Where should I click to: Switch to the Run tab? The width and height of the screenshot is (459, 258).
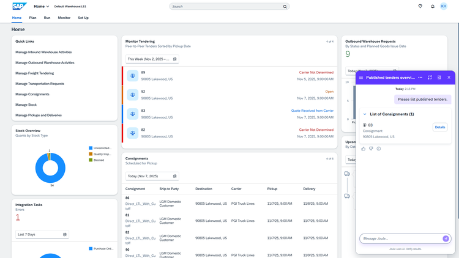47,18
